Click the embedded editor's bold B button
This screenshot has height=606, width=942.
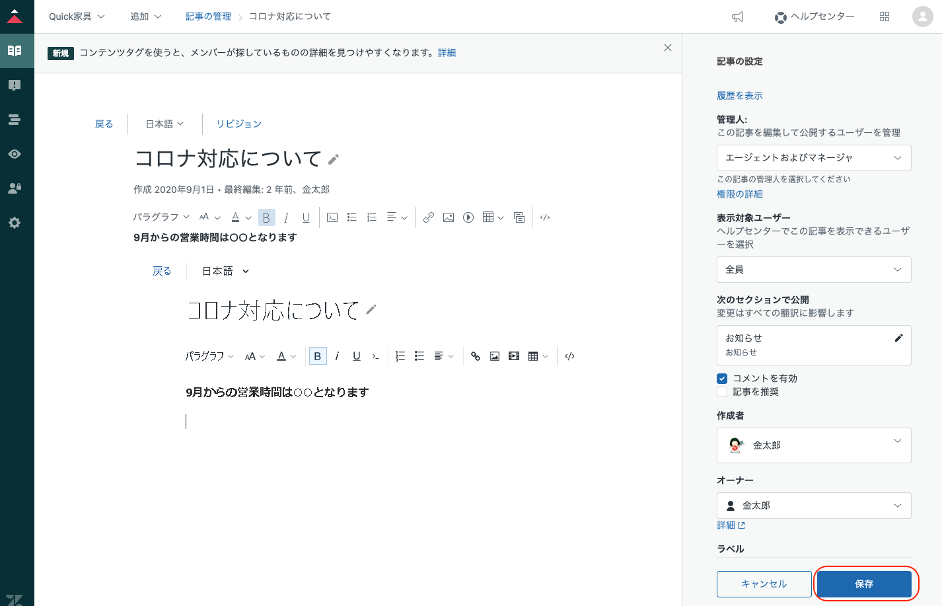point(318,356)
